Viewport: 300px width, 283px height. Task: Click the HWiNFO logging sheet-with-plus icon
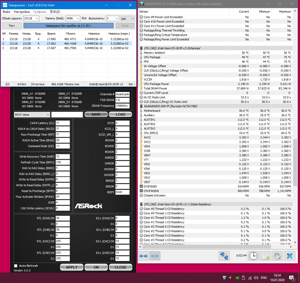point(266,256)
